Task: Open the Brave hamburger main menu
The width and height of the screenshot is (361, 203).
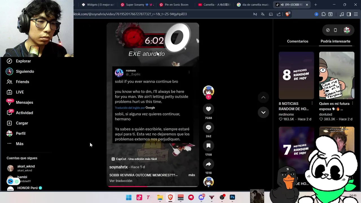Action: coord(356,14)
